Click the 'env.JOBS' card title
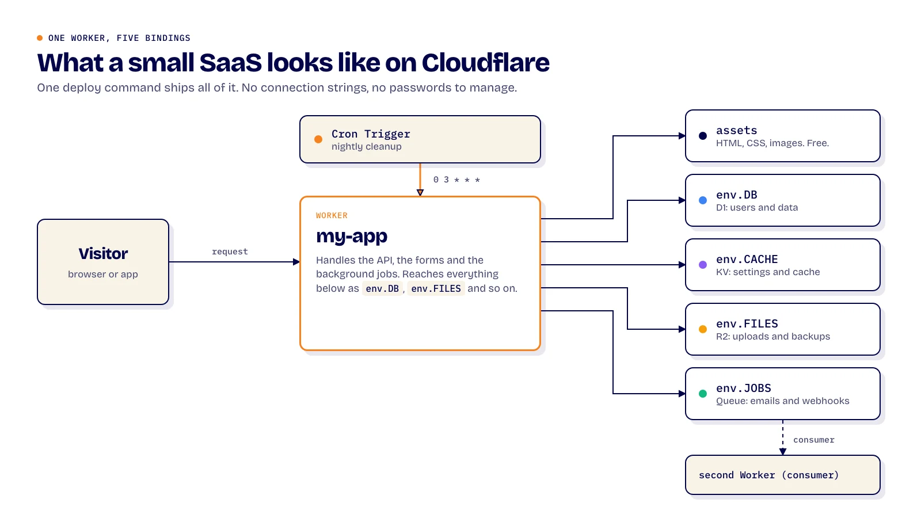Viewport: 921px width, 518px height. (743, 389)
